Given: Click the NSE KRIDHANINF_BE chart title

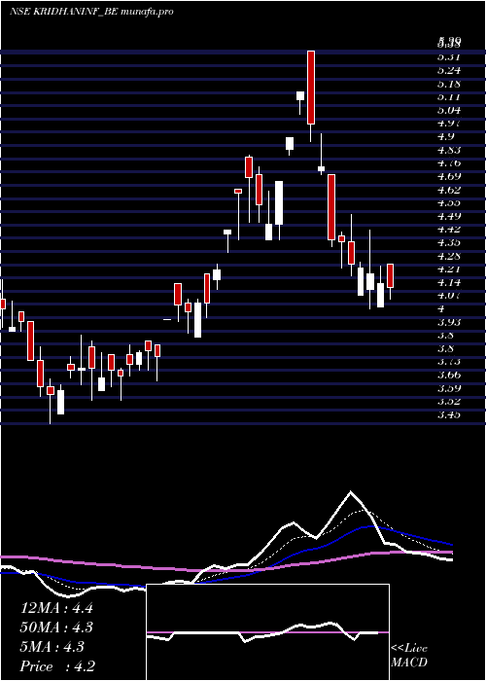Looking at the screenshot, I should [x=63, y=12].
